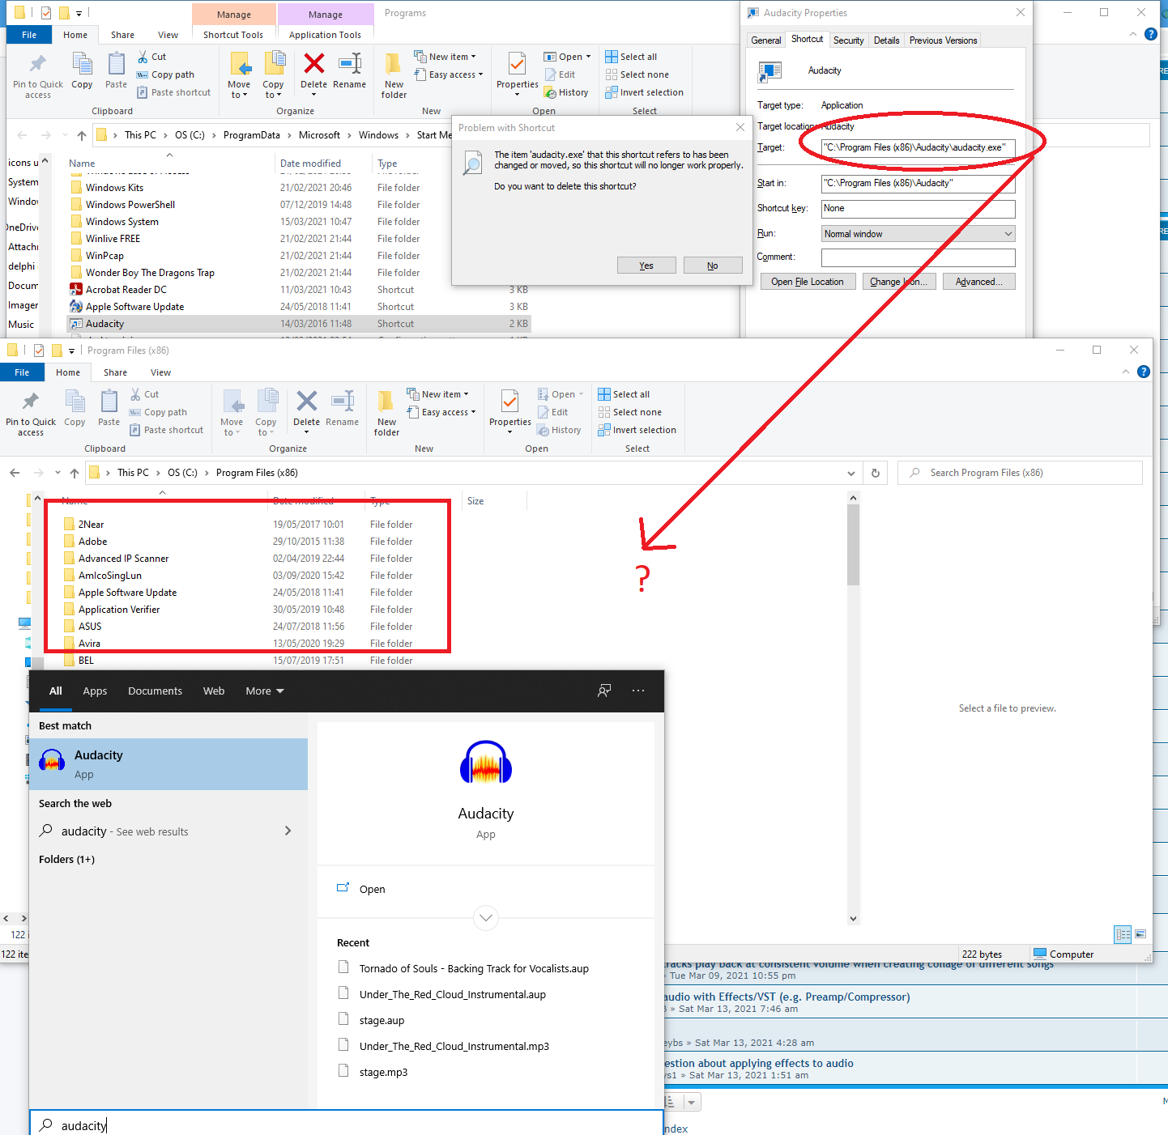Open the View tab in Program Files (x86) window
This screenshot has width=1168, height=1135.
pos(160,372)
